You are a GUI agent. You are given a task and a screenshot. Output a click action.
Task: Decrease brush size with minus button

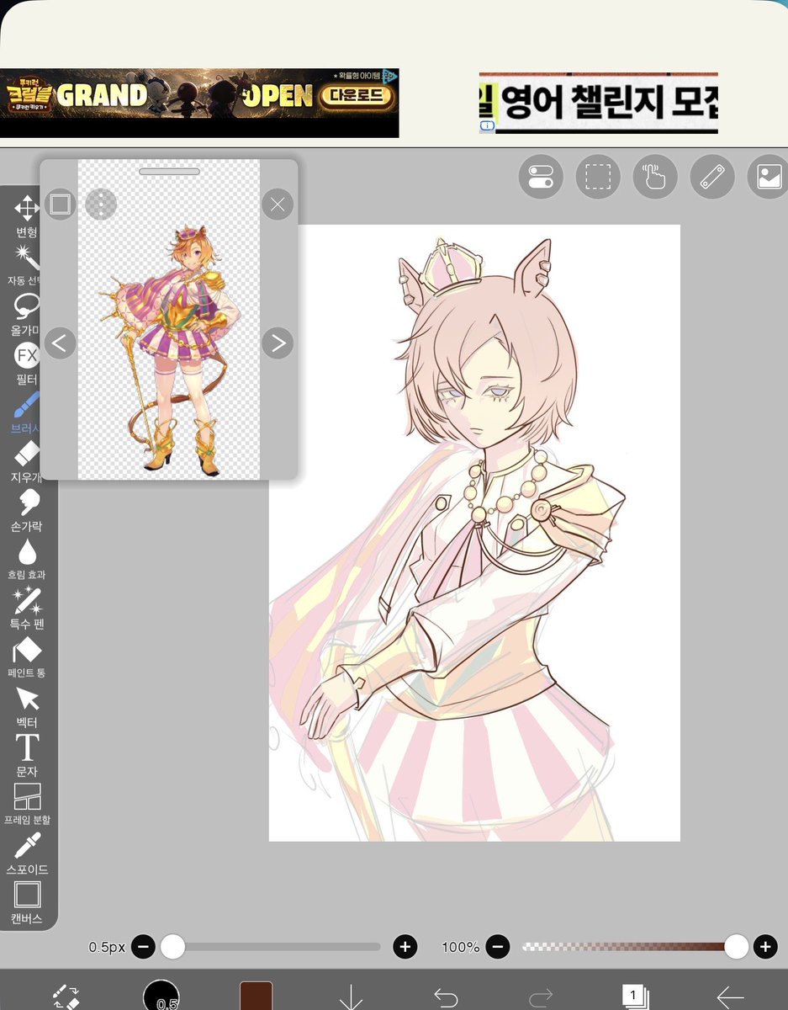[143, 947]
